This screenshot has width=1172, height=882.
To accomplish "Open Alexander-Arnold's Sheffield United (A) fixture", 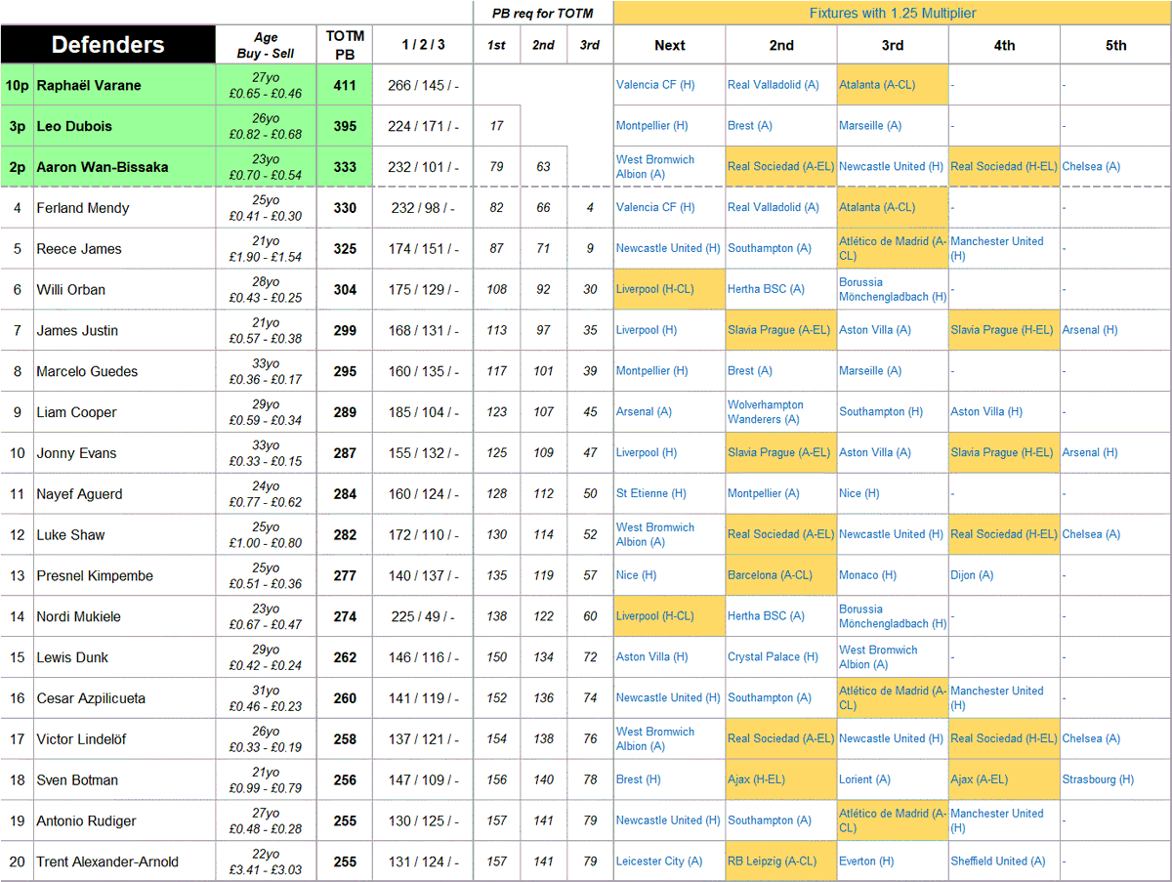I will click(x=998, y=861).
